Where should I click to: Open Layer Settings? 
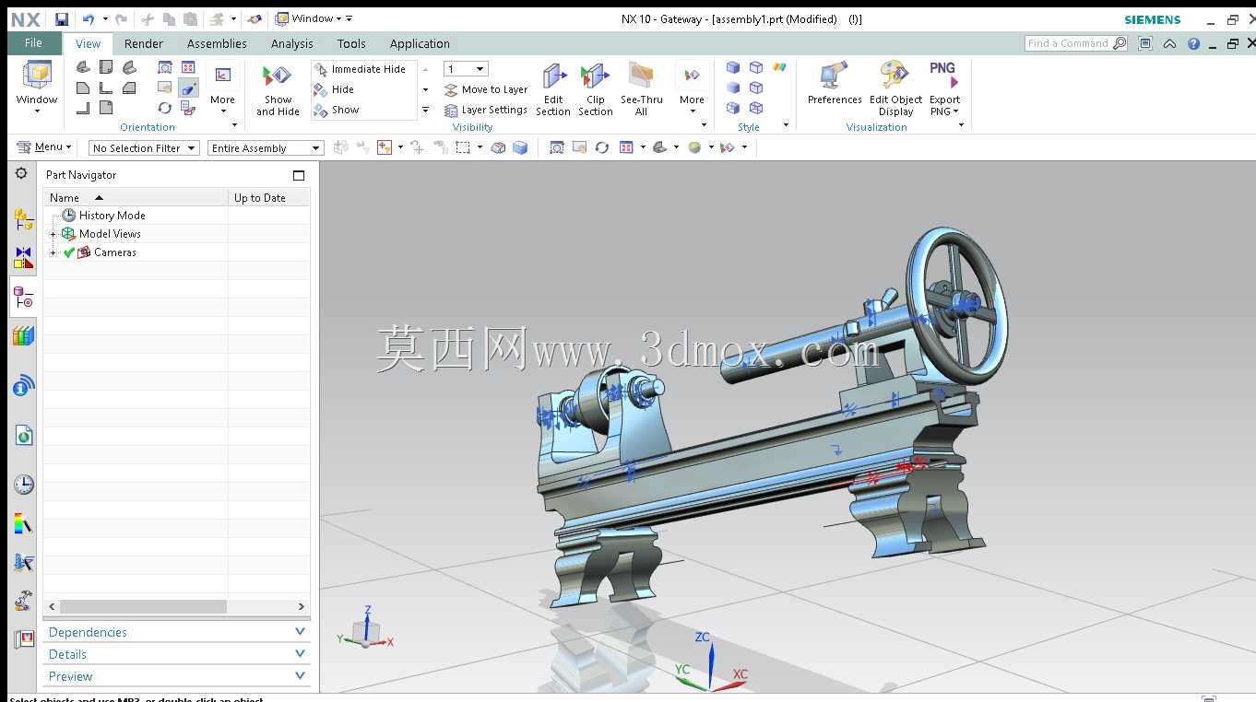pyautogui.click(x=486, y=110)
